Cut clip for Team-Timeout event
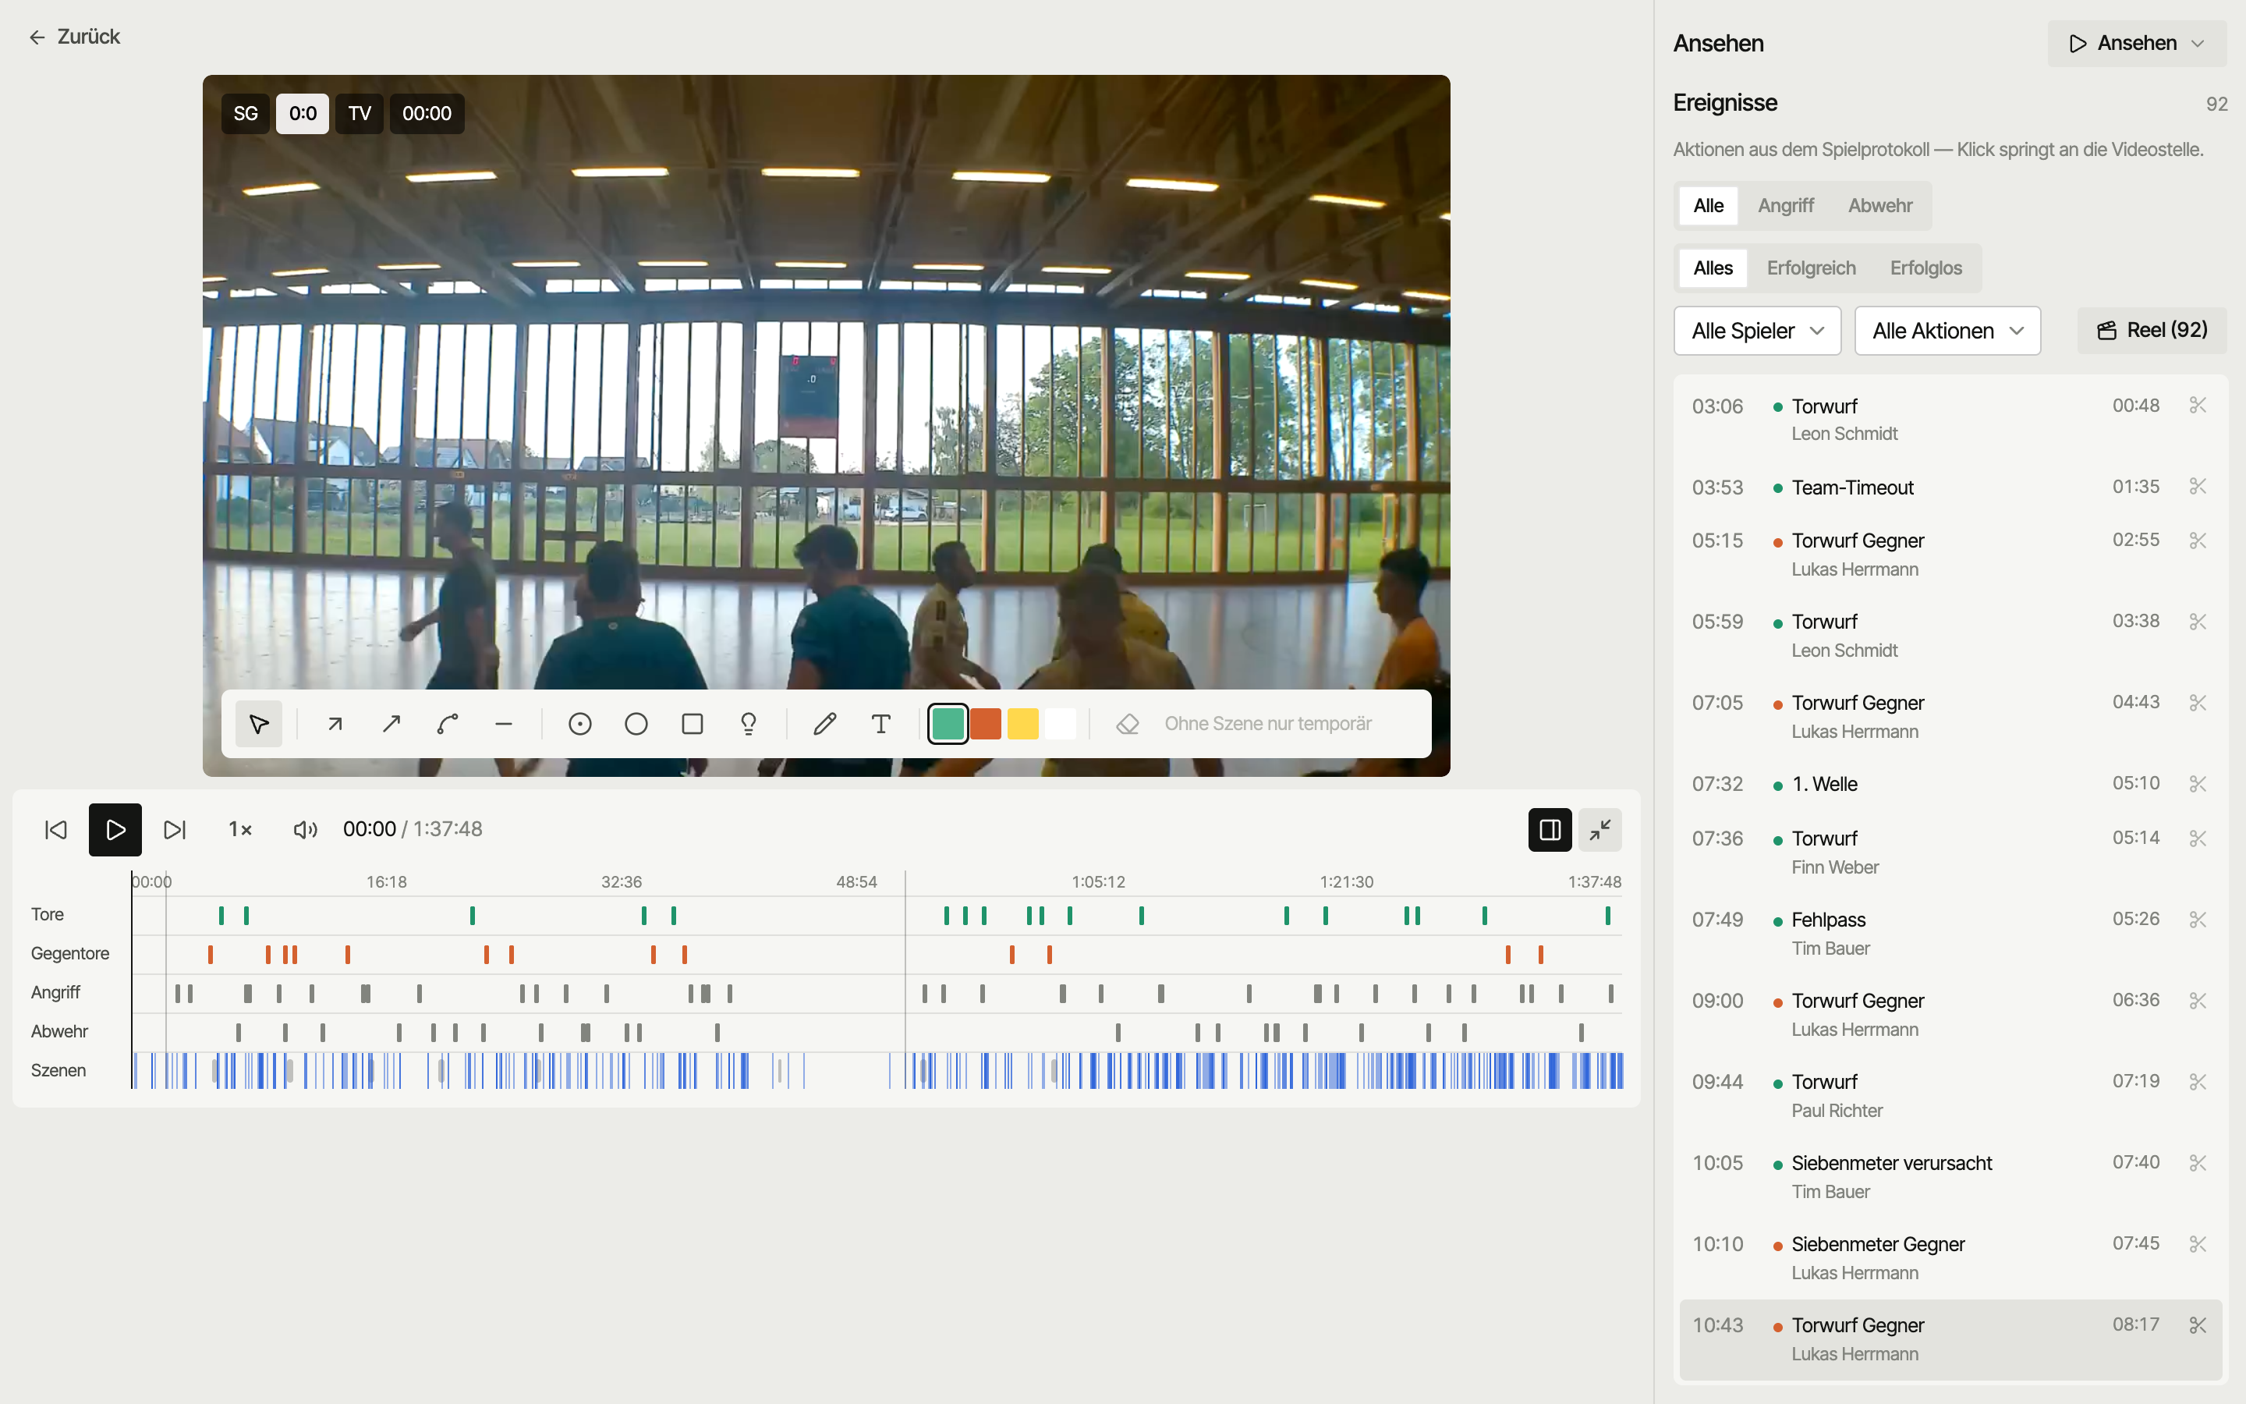Viewport: 2246px width, 1404px height. click(2197, 487)
